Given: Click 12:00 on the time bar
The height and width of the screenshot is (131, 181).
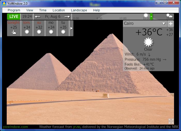Looking at the screenshot, I should pyautogui.click(x=123, y=18).
